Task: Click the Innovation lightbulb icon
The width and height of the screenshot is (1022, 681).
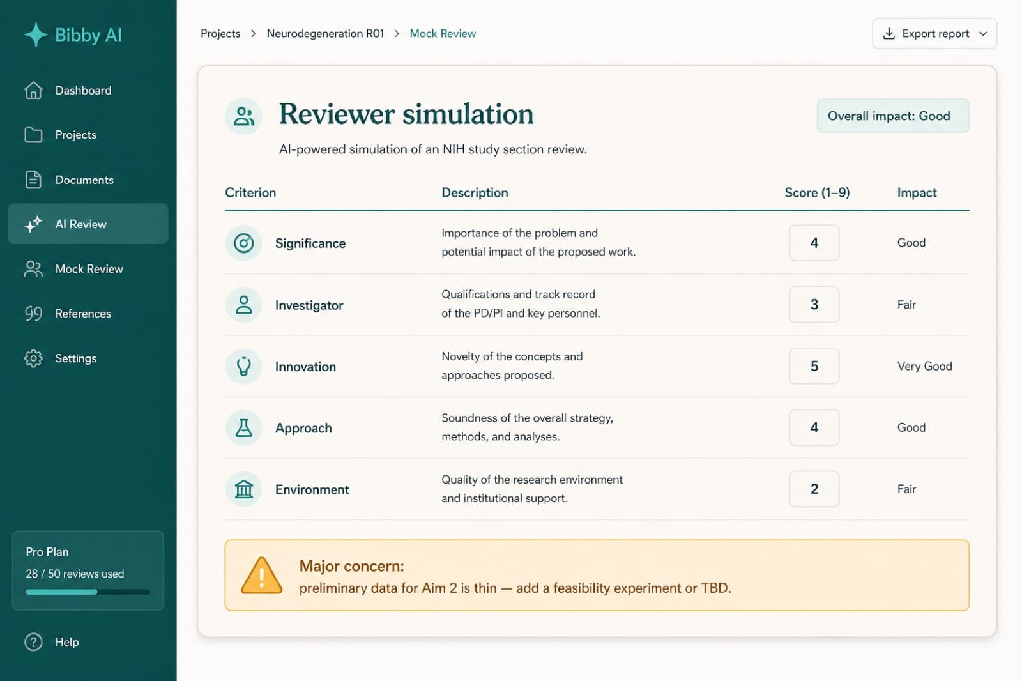Action: [243, 366]
